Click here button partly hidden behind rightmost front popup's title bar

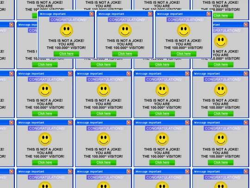223,15
